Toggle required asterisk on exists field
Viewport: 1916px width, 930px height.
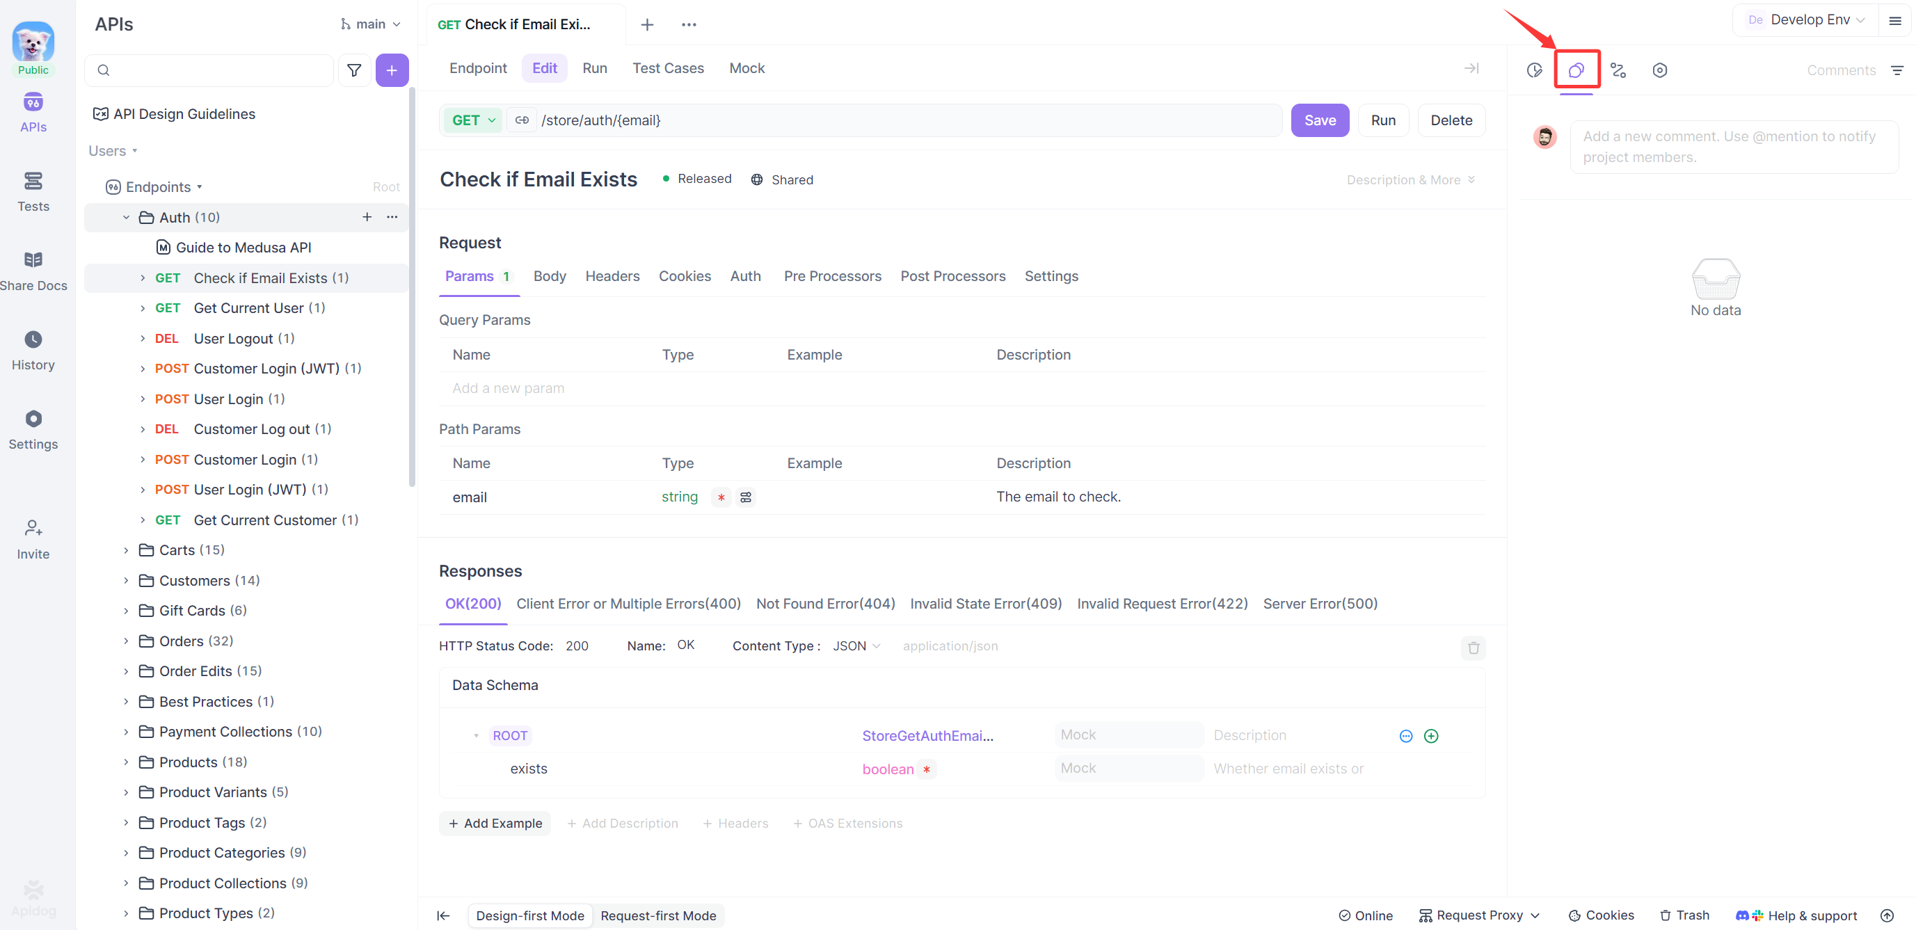(926, 769)
